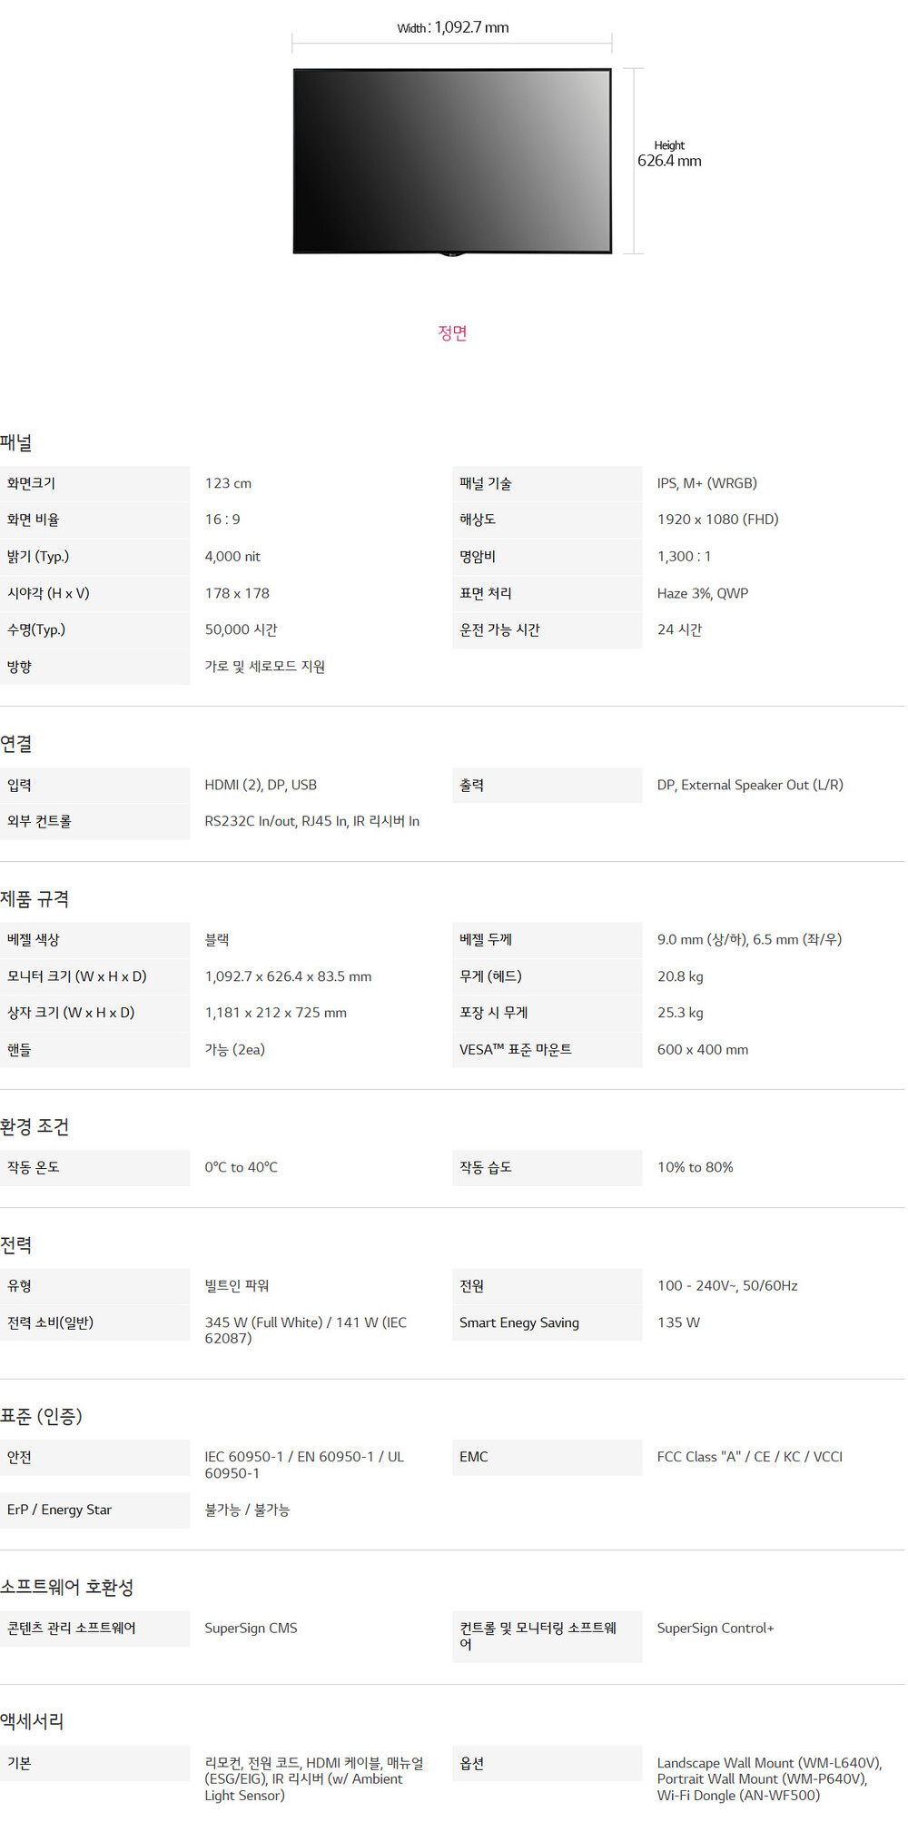Click the Smart Enegy Saving row label
The image size is (908, 1822).
click(518, 1323)
